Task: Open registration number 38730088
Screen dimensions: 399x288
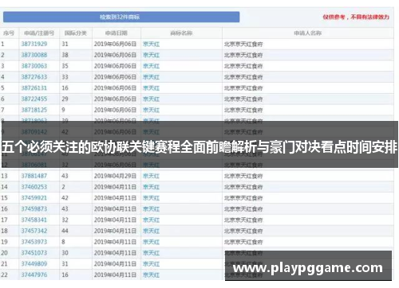Action: (34, 55)
